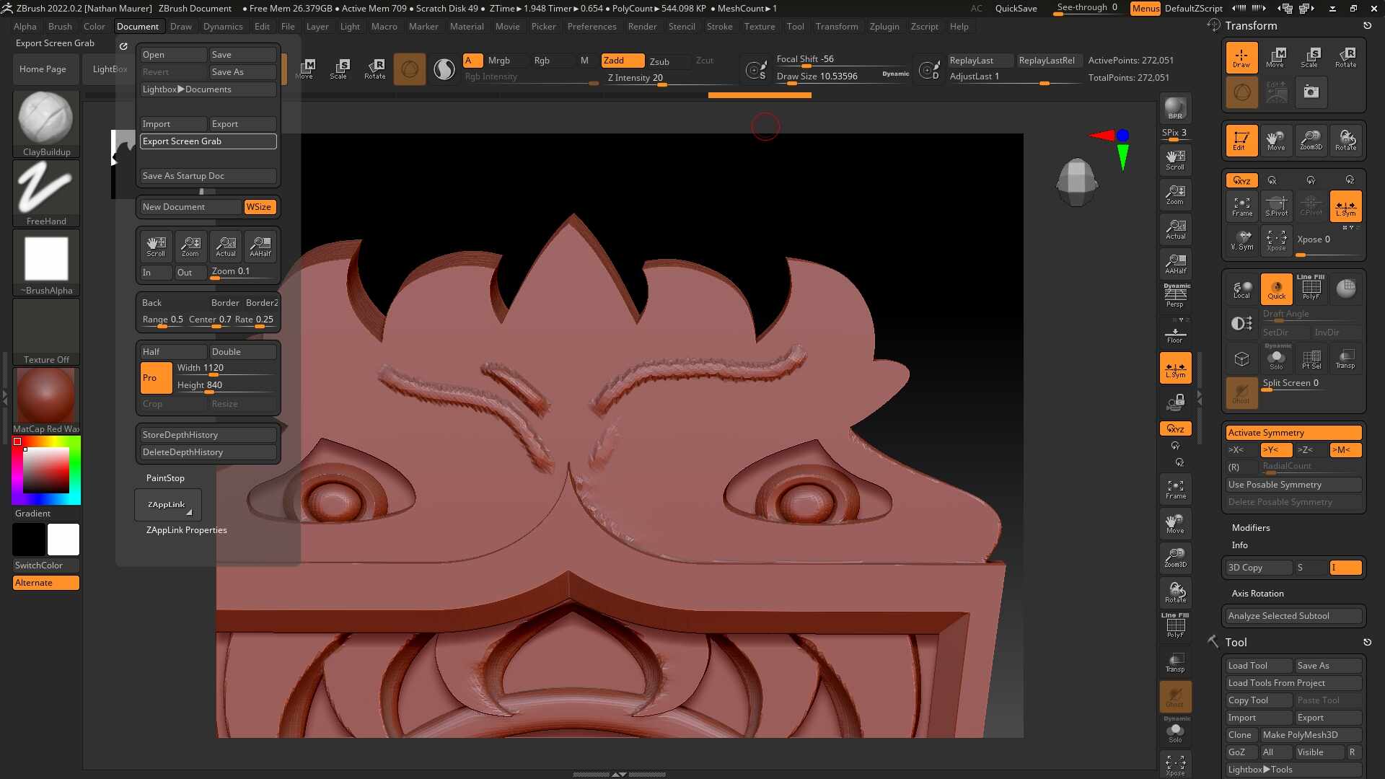Enable Solo mode in the Transform panel

[x=1276, y=358]
